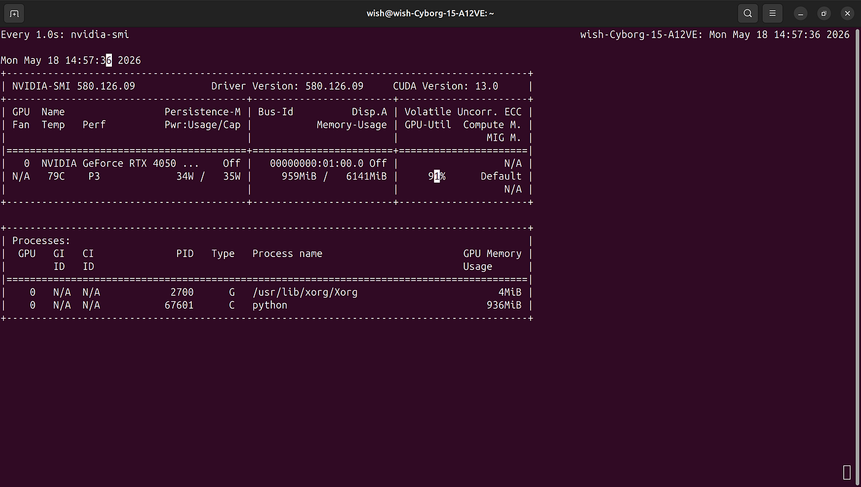Click the Memory-Usage column header
The height and width of the screenshot is (487, 861).
click(x=352, y=125)
